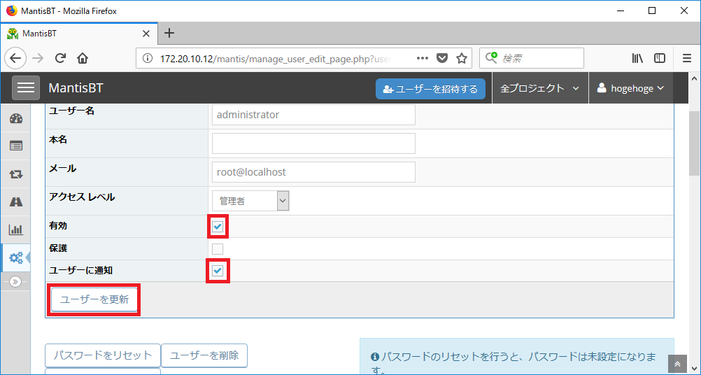The width and height of the screenshot is (701, 375).
Task: Open the site information icon in address bar
Action: 147,58
